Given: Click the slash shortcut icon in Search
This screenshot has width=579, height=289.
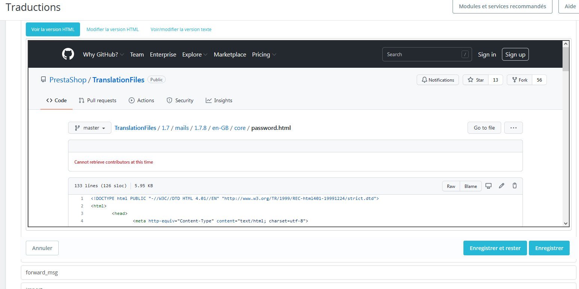Looking at the screenshot, I should tap(465, 55).
